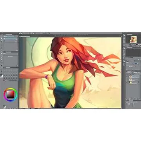Image resolution: width=141 pixels, height=141 pixels.
Task: Toggle visibility of the pale yellow background layer
Action: coord(127,82)
